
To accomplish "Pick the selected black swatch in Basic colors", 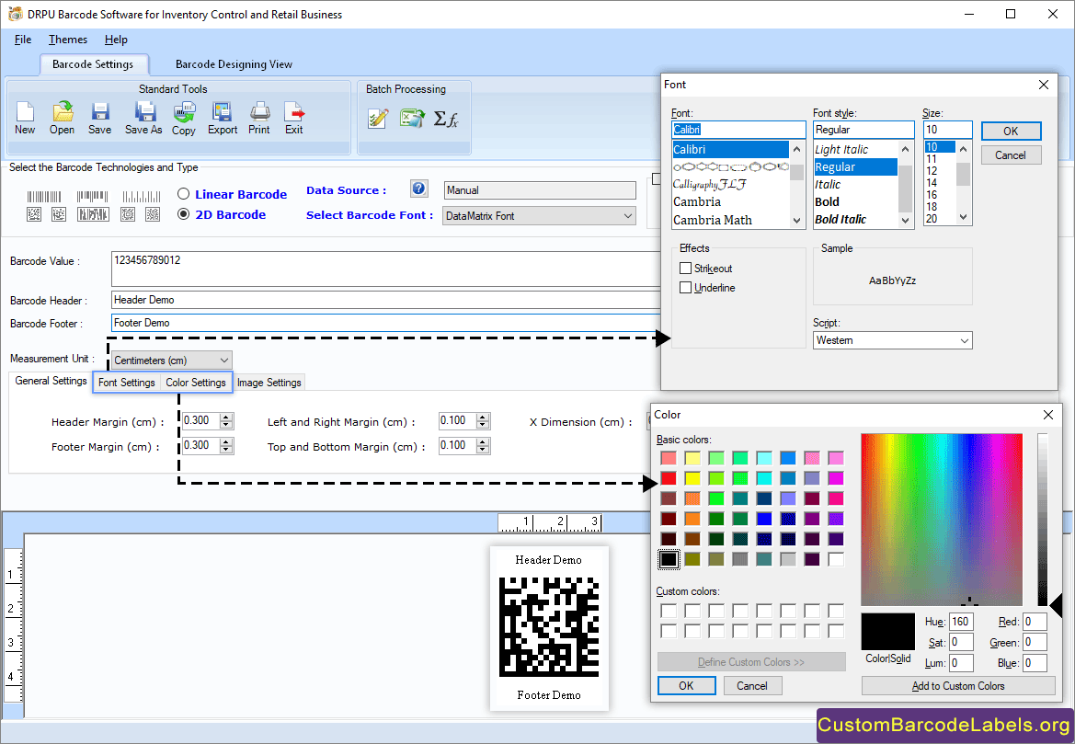I will click(669, 559).
